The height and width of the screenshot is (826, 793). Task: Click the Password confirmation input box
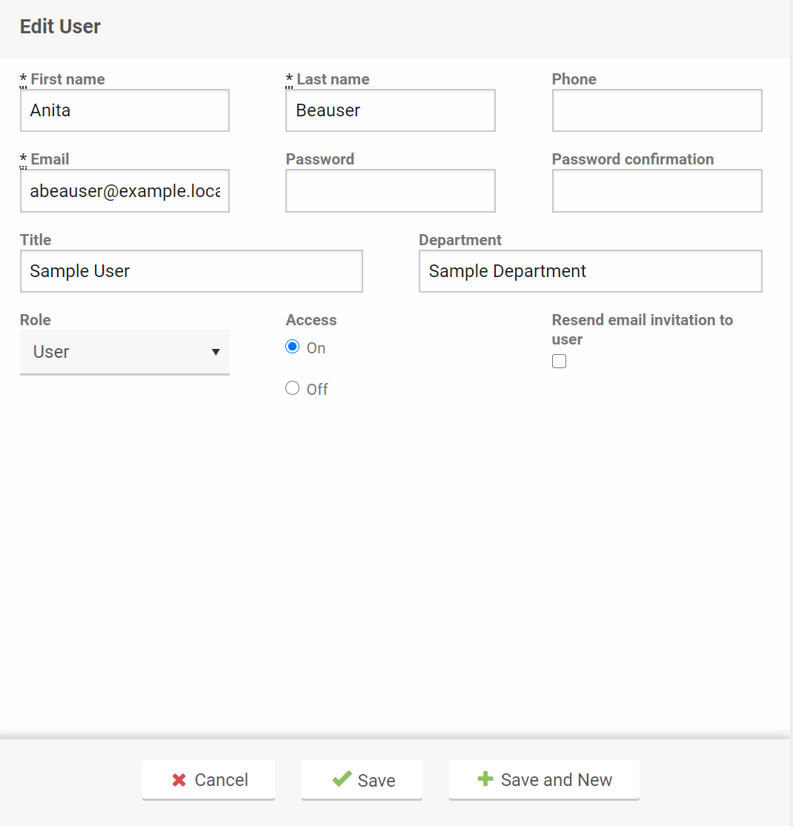coord(657,191)
